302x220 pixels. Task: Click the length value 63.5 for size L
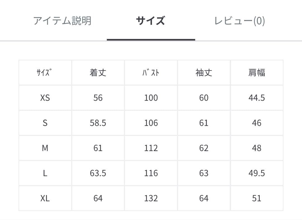[x=98, y=173]
